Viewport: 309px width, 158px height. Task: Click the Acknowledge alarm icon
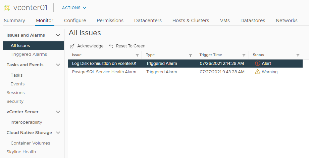(72, 46)
